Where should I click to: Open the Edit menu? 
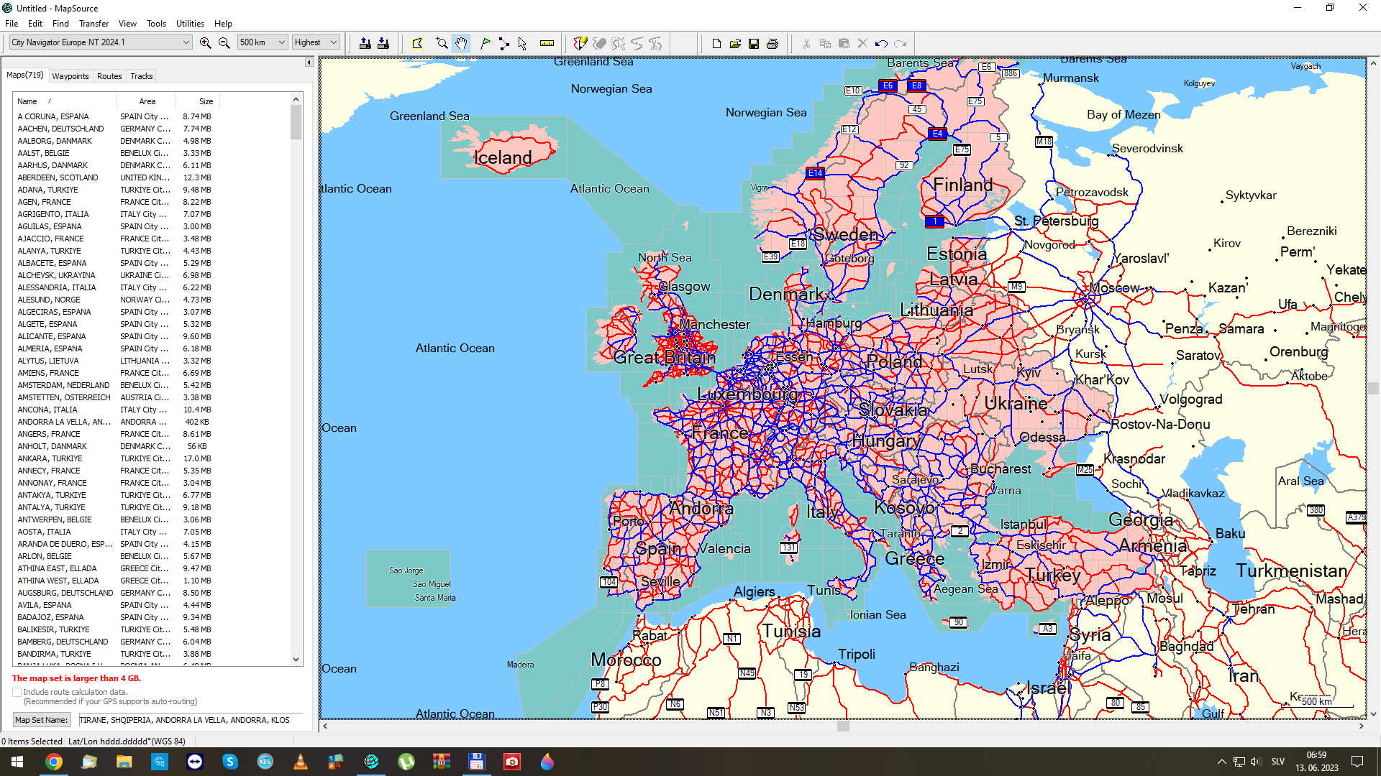(x=35, y=24)
